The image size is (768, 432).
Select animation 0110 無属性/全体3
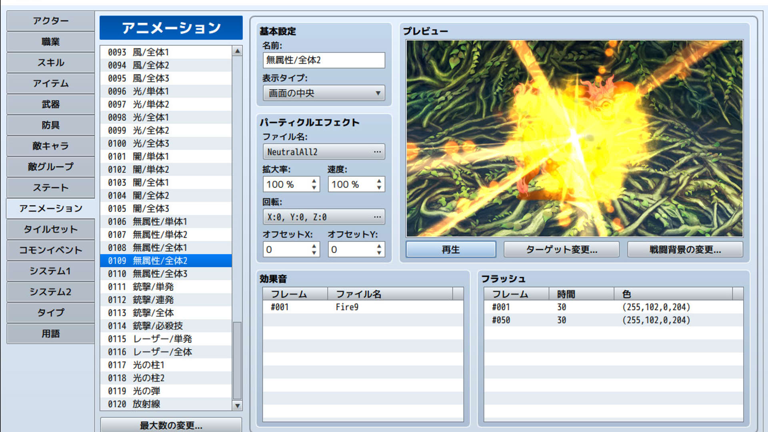[166, 274]
